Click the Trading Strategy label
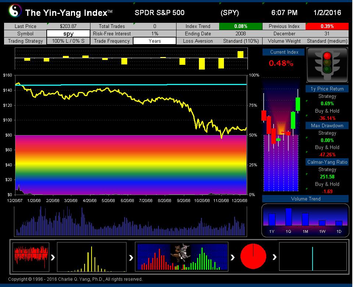The height and width of the screenshot is (287, 353). (x=25, y=41)
